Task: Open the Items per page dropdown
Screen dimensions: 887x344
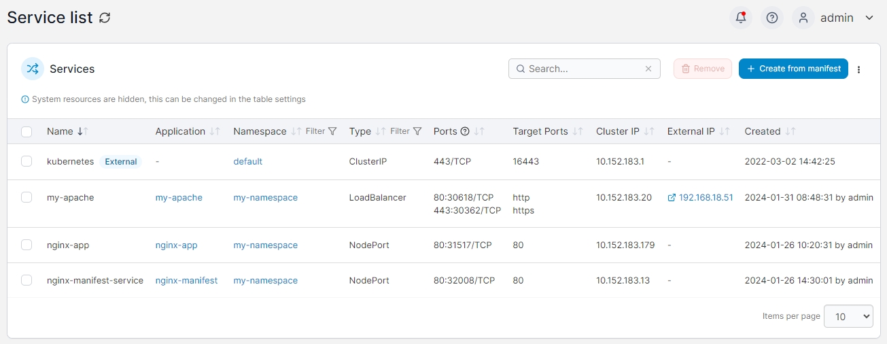Action: pos(848,316)
